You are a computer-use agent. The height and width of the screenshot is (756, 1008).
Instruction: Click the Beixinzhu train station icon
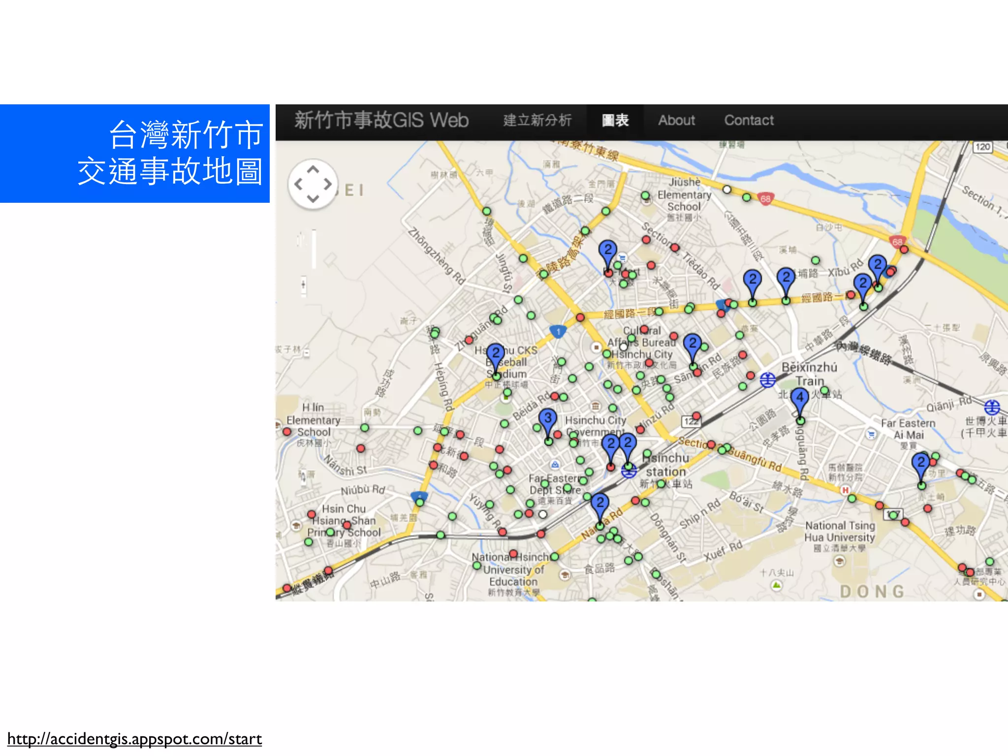coord(768,380)
